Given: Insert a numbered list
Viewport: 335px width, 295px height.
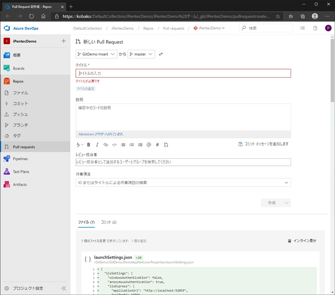Looking at the screenshot, I should click(131, 145).
